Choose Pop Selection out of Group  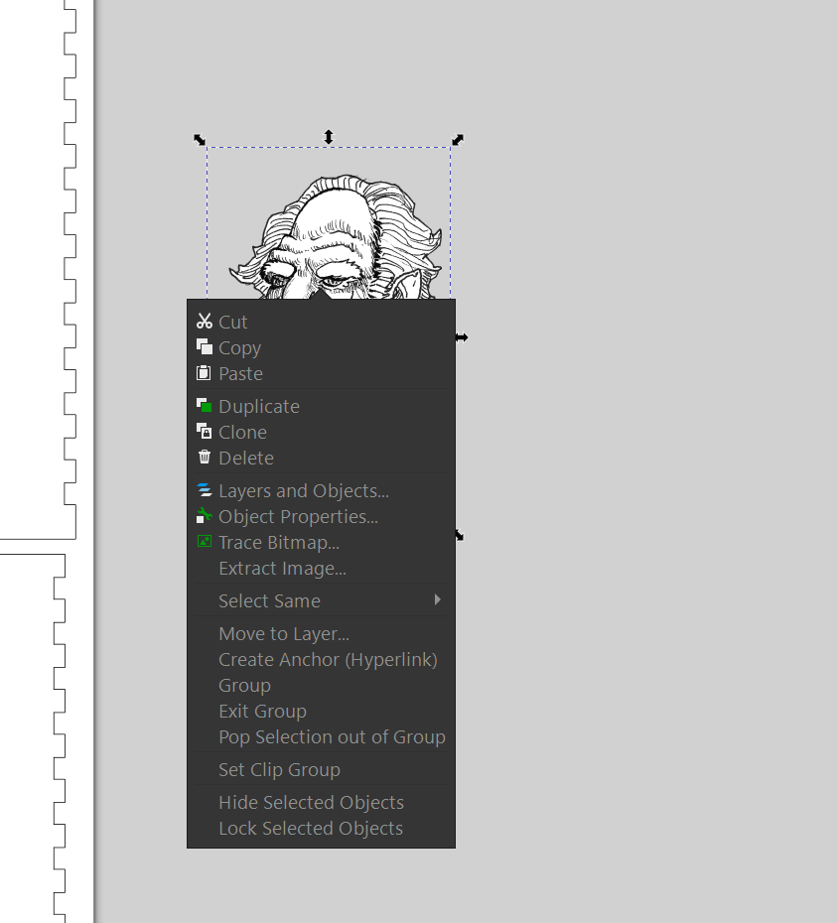(321, 737)
